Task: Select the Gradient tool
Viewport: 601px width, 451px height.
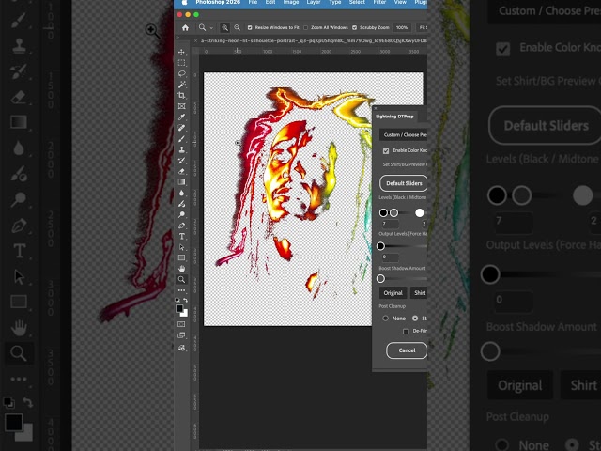Action: click(181, 181)
